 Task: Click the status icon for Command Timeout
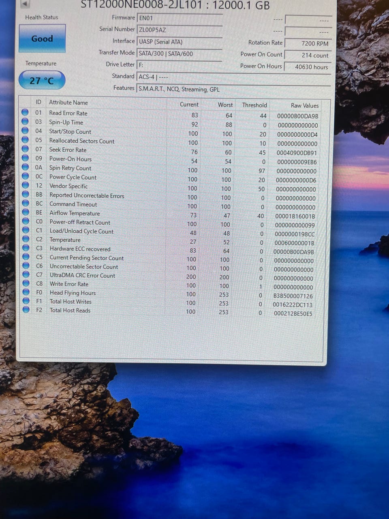point(25,203)
